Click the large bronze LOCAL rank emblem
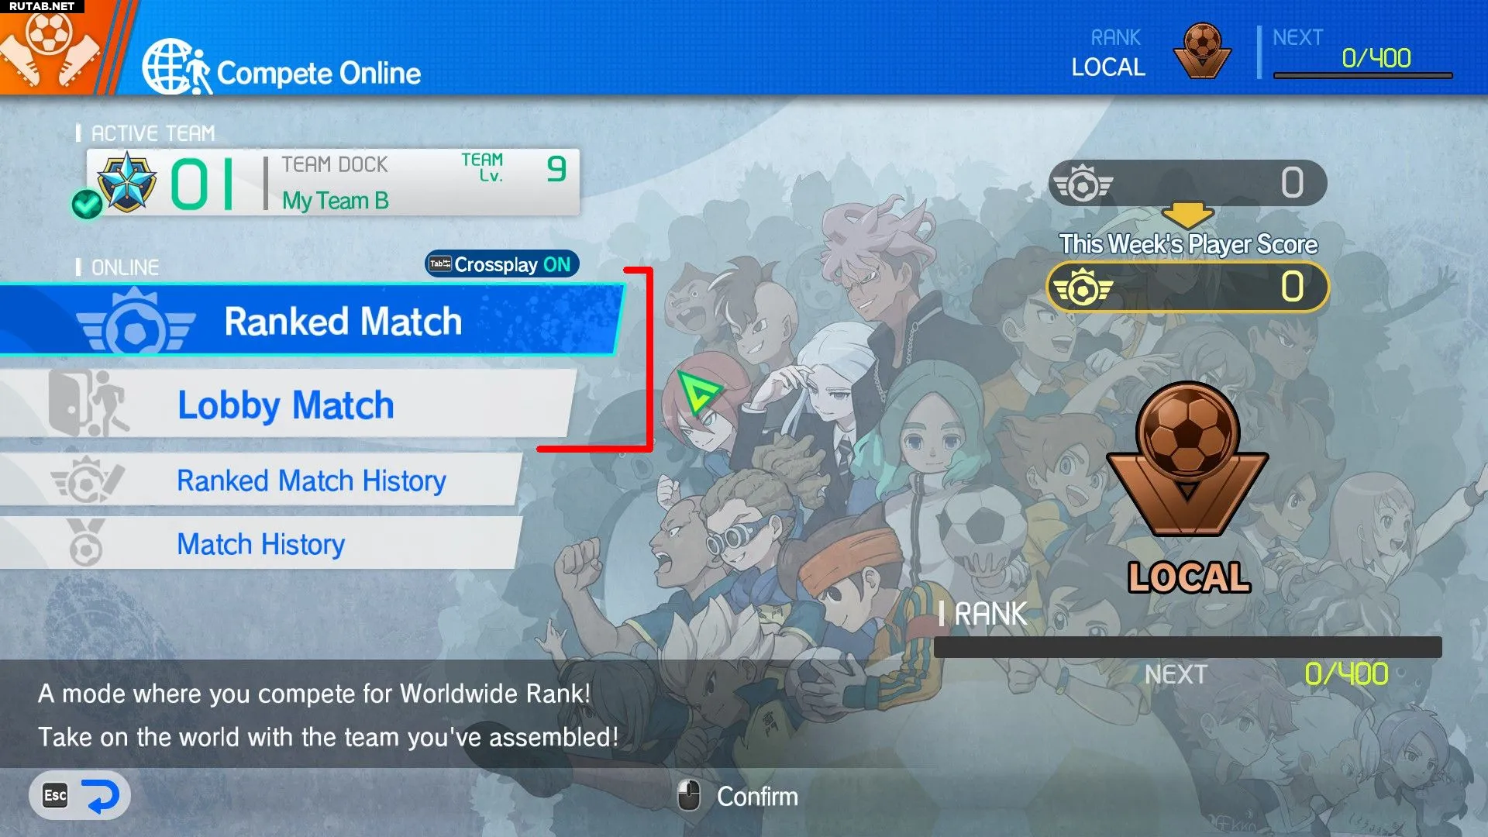 click(1187, 459)
